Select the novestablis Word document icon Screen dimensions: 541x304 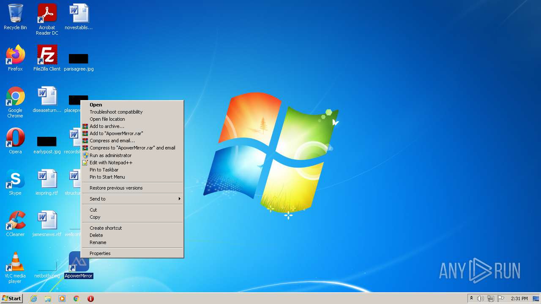(x=79, y=17)
